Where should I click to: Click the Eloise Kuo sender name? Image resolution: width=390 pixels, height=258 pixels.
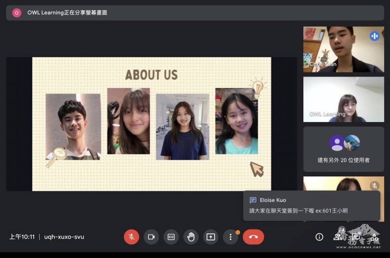point(273,200)
